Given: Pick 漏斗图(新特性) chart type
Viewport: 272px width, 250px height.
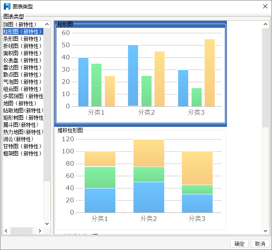Looking at the screenshot, I should click(23, 125).
